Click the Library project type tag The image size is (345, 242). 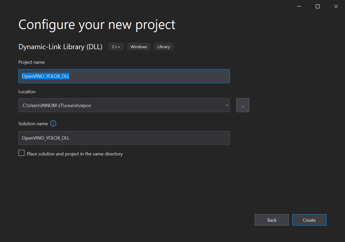pyautogui.click(x=164, y=47)
